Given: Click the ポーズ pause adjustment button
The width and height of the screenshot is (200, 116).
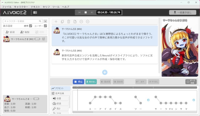Looking at the screenshot, I should (191, 82).
